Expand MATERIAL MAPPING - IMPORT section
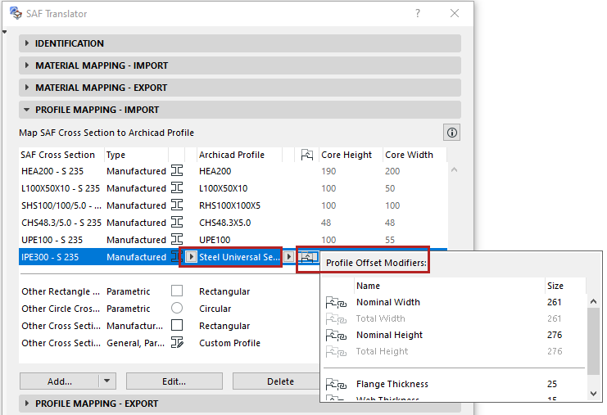Screen dimensions: 607x415 [240, 65]
